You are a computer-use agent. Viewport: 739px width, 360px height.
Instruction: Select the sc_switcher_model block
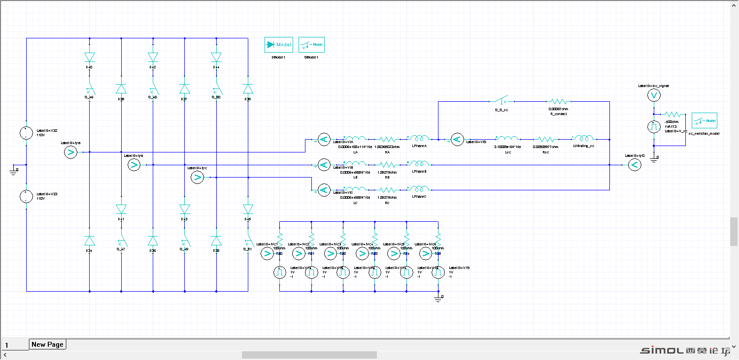click(x=705, y=120)
